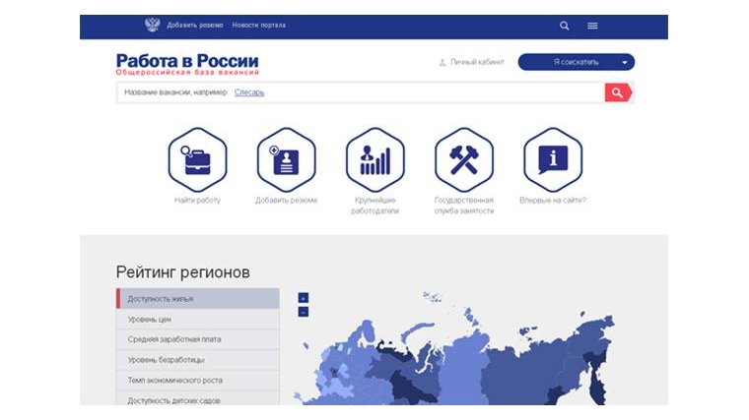749x420 pixels.
Task: Open the search magnifier in top bar
Action: point(564,26)
